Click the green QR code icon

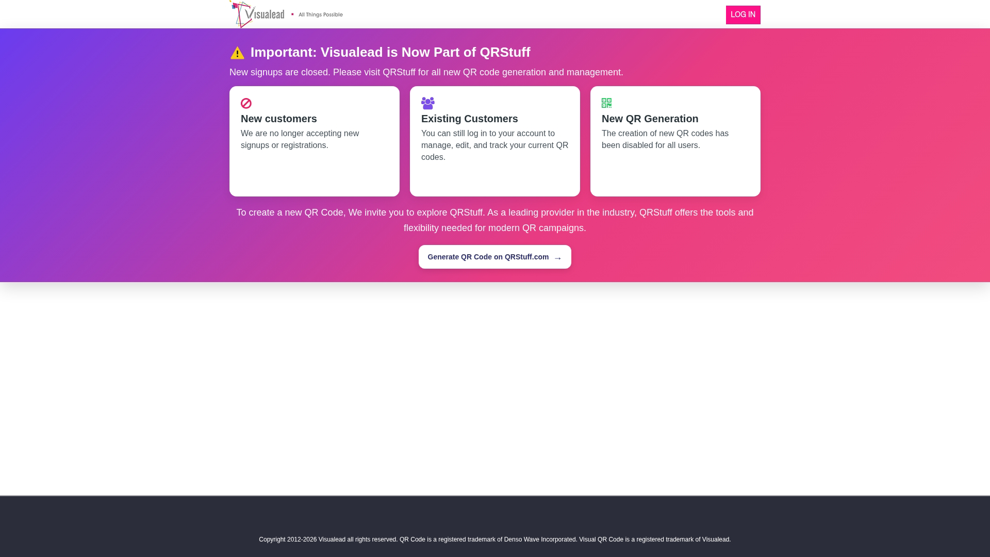point(606,103)
